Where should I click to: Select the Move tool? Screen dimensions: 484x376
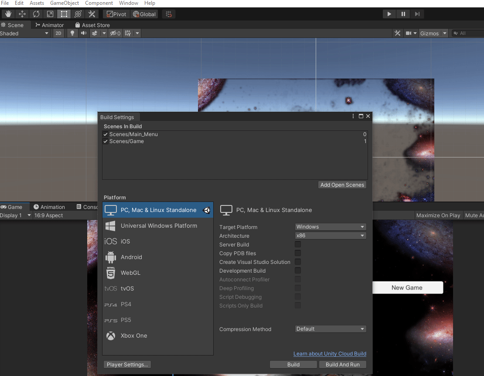[22, 14]
